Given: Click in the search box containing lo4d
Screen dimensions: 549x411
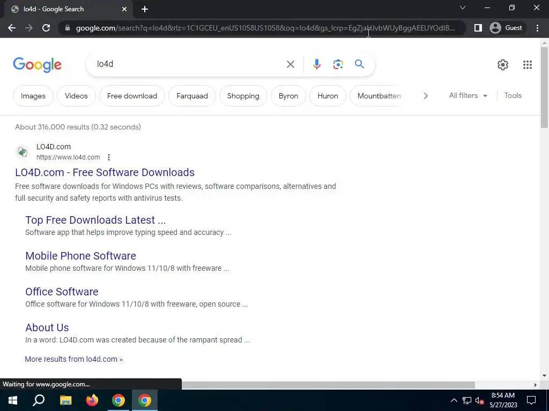Looking at the screenshot, I should pos(189,64).
